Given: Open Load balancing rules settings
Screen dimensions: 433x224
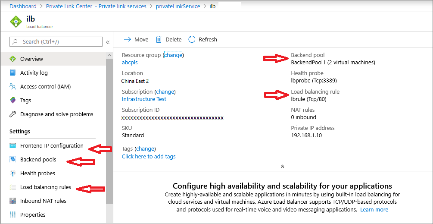Looking at the screenshot, I should tap(45, 187).
